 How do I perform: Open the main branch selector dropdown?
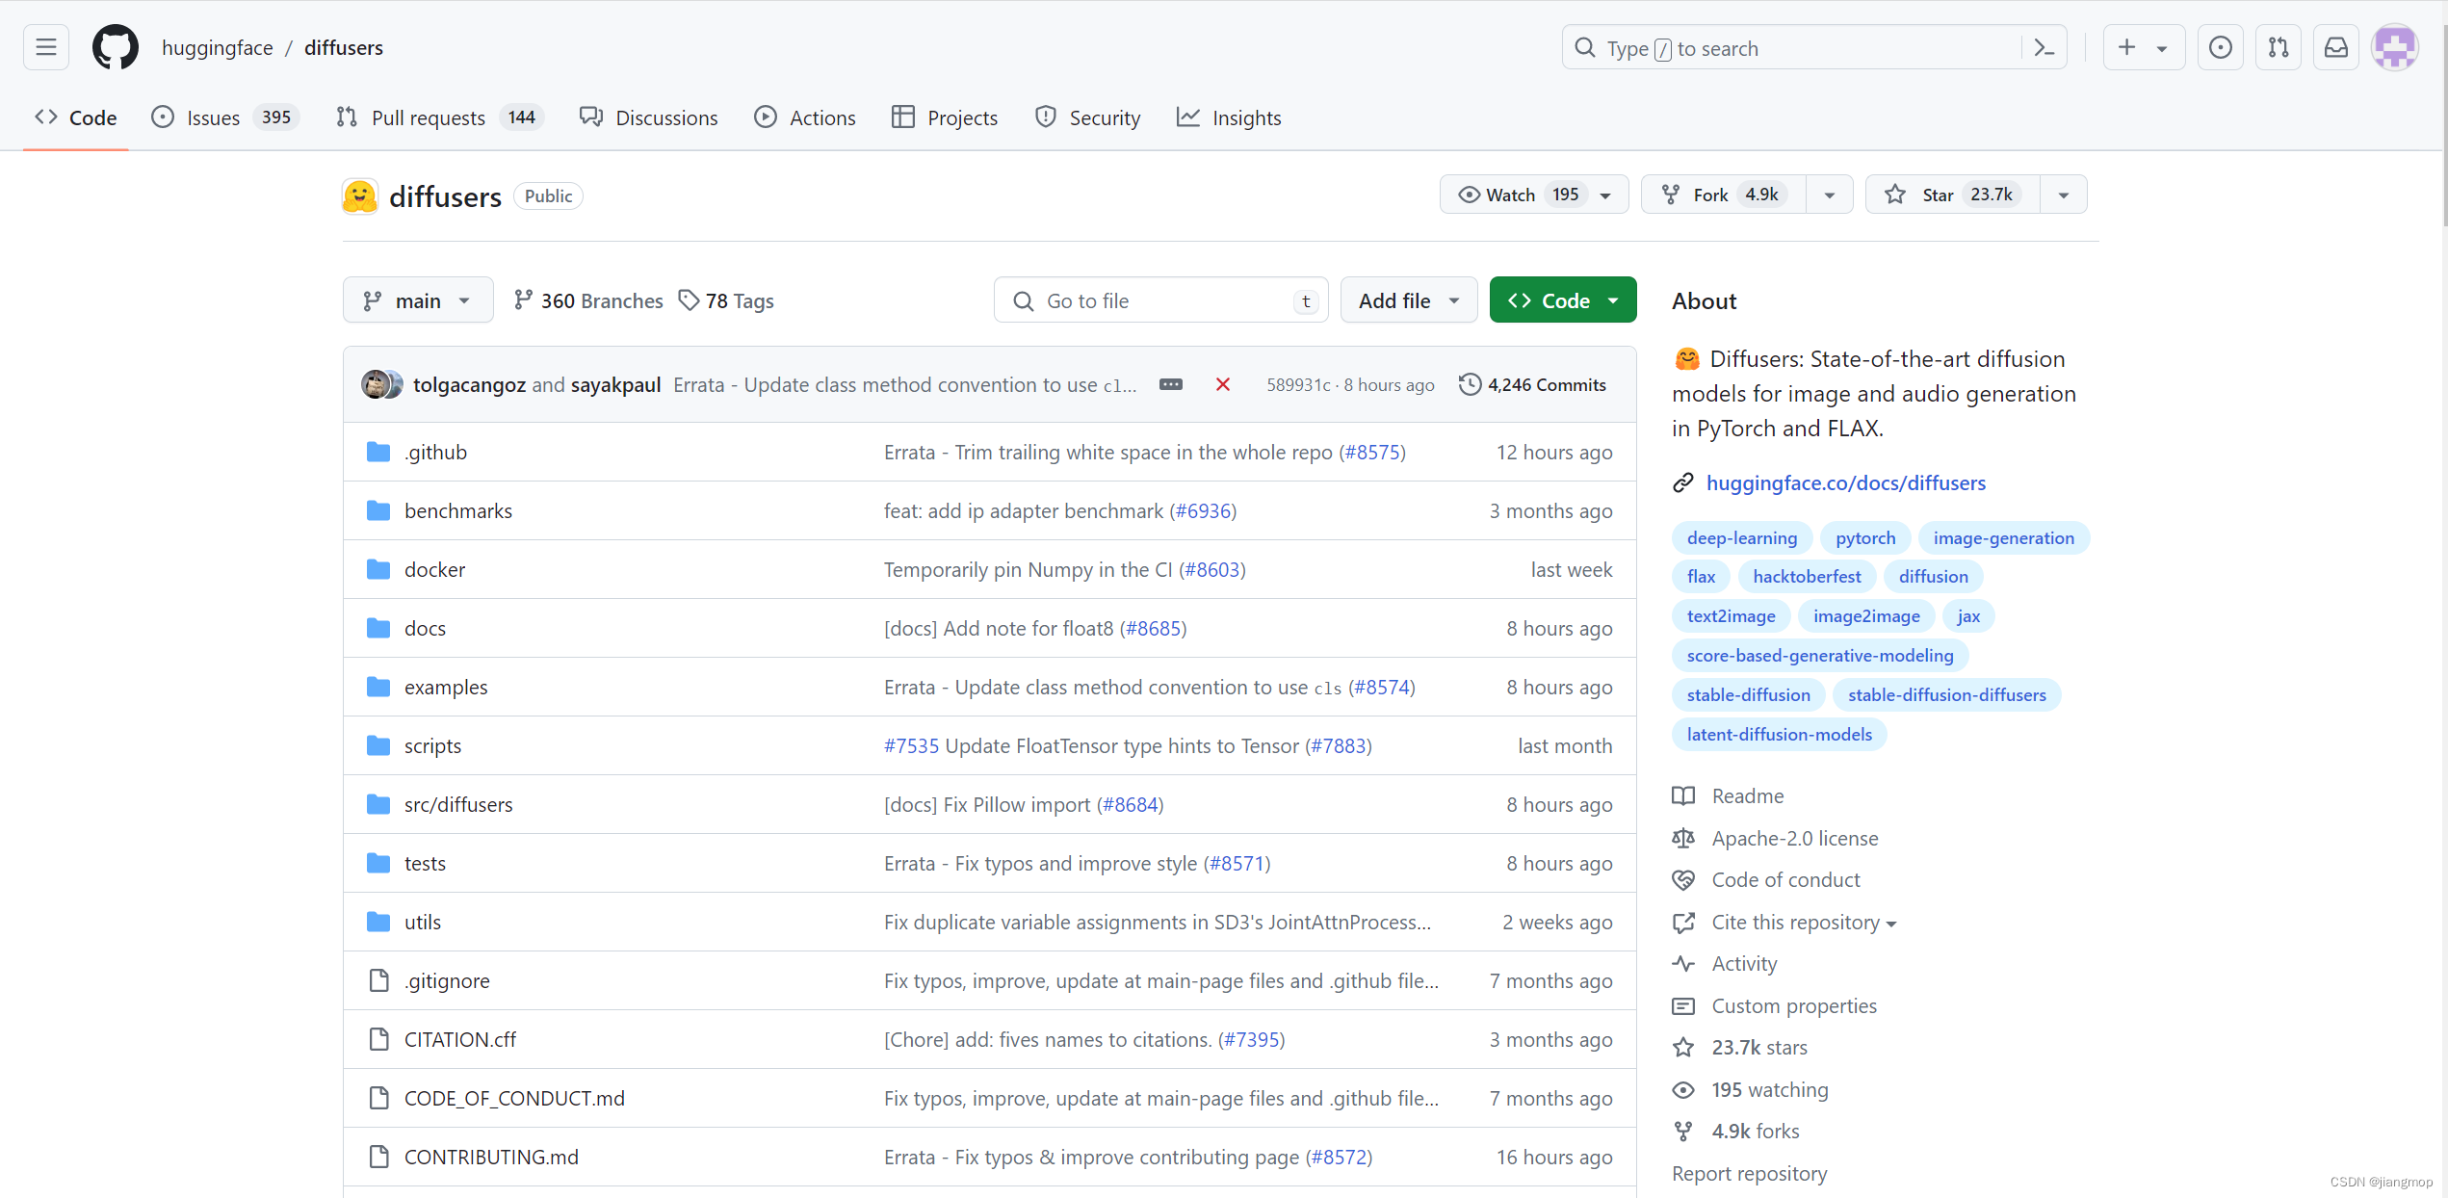(x=418, y=300)
